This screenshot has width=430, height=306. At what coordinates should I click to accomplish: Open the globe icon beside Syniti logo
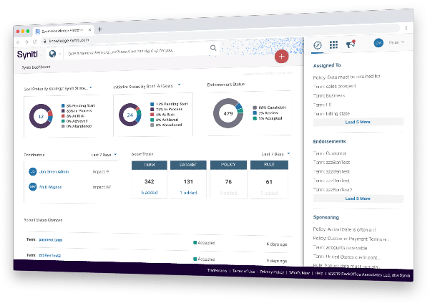pos(52,54)
